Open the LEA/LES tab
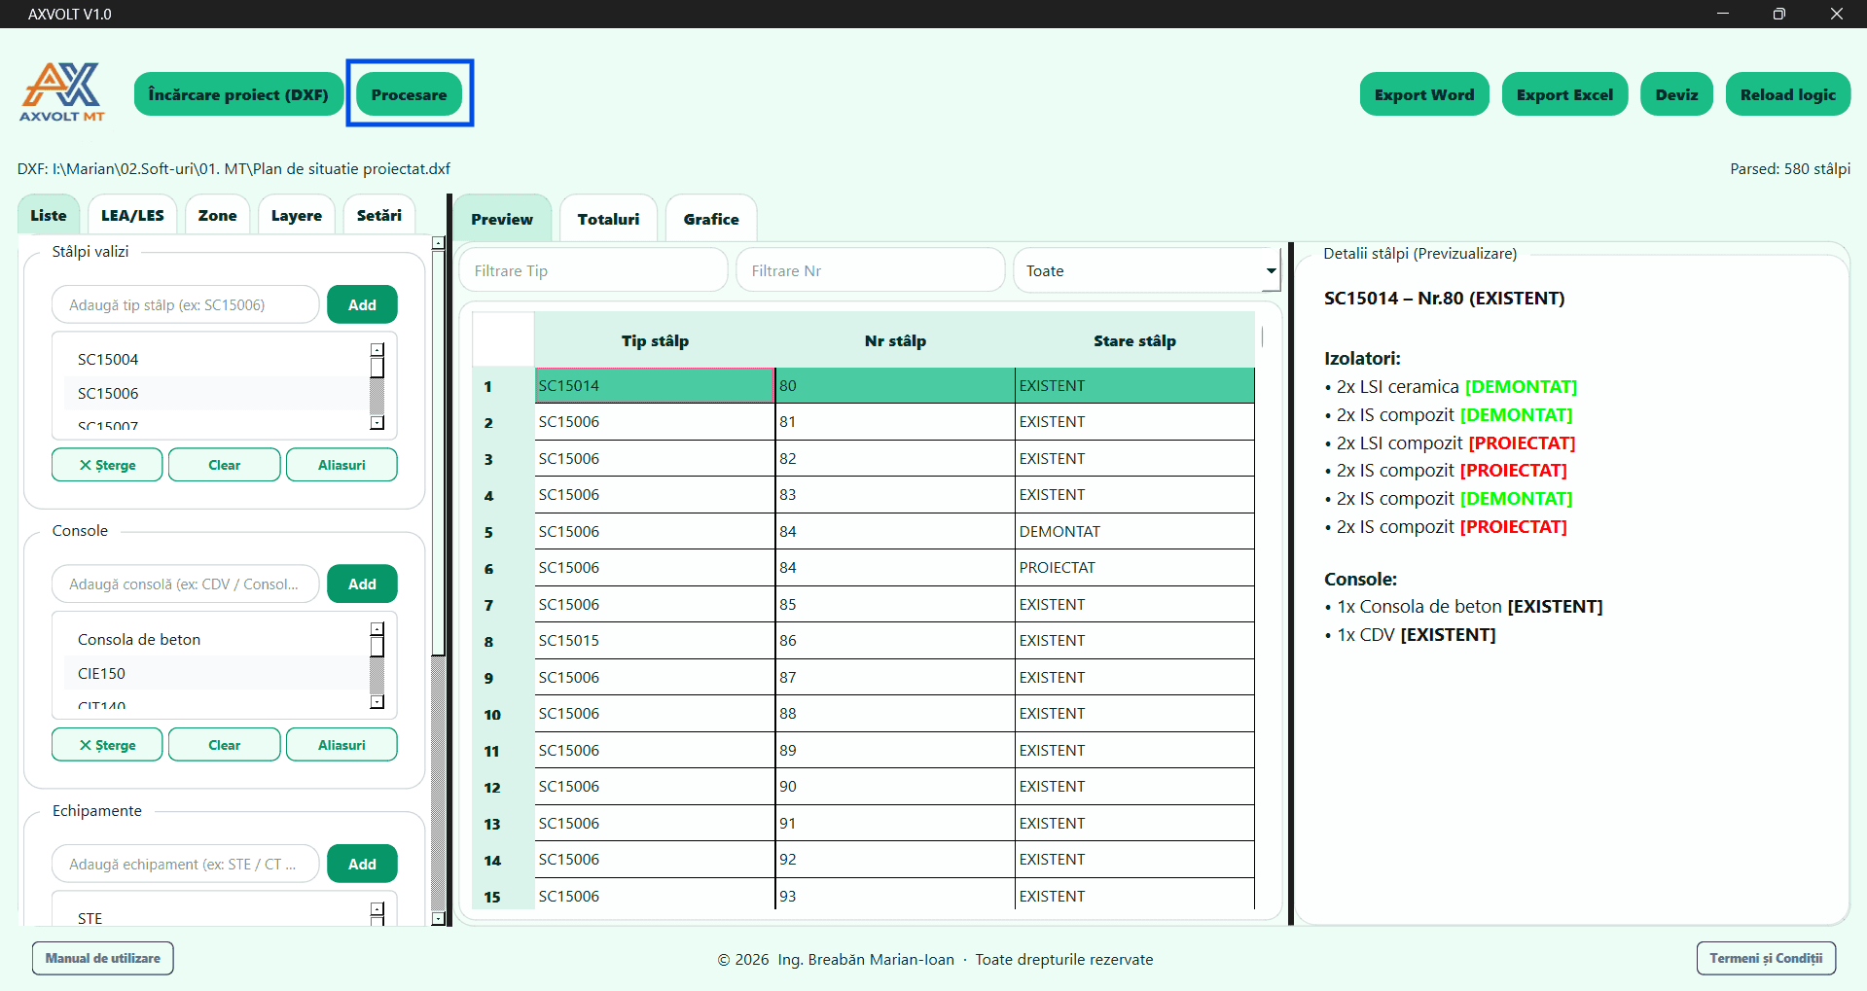 [132, 215]
